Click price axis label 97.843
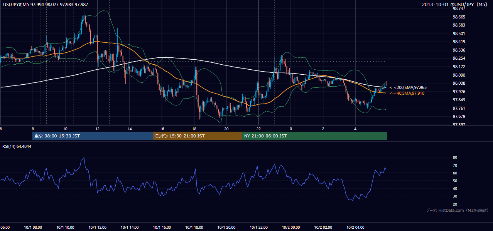The height and width of the screenshot is (231, 493). (459, 100)
